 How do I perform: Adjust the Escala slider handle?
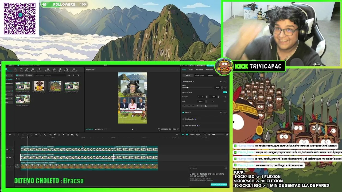click(x=188, y=88)
